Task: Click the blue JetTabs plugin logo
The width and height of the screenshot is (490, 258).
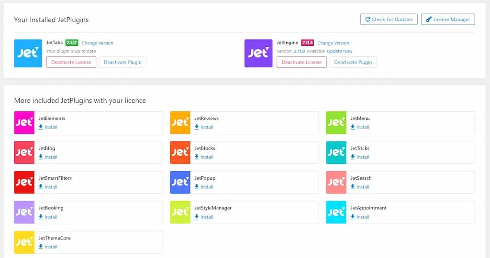Action: coord(28,53)
